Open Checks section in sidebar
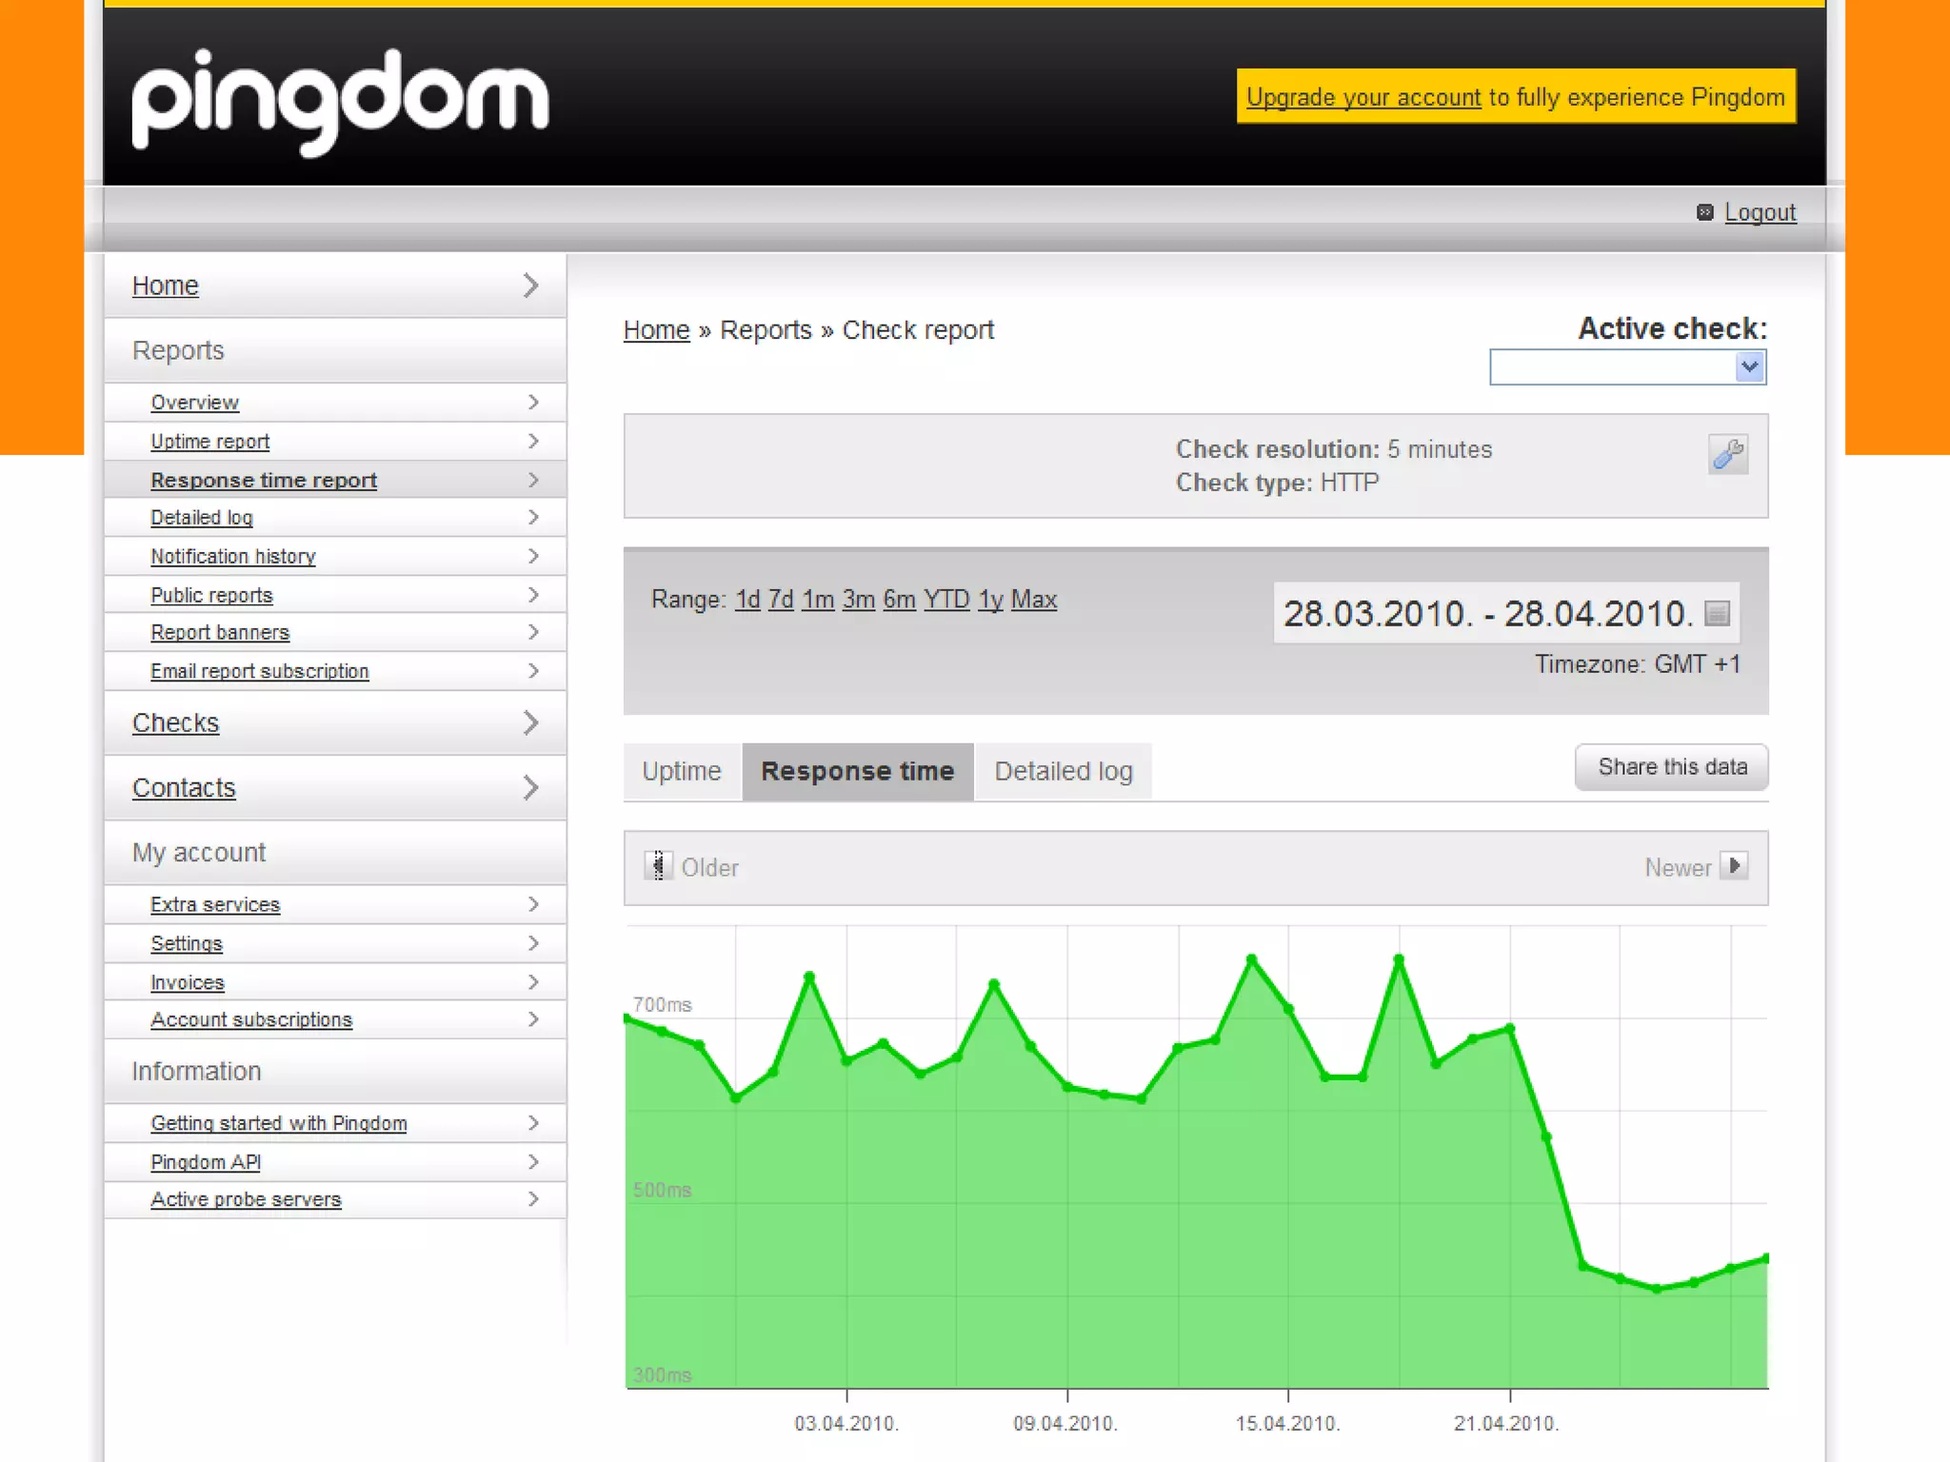This screenshot has width=1950, height=1462. tap(175, 723)
